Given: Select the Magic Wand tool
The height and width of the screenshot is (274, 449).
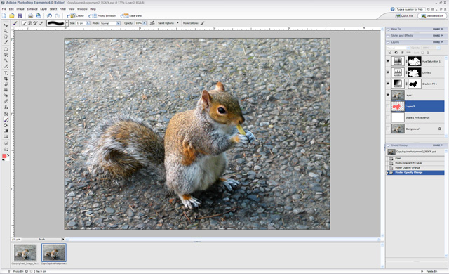Looking at the screenshot, I should 6,60.
